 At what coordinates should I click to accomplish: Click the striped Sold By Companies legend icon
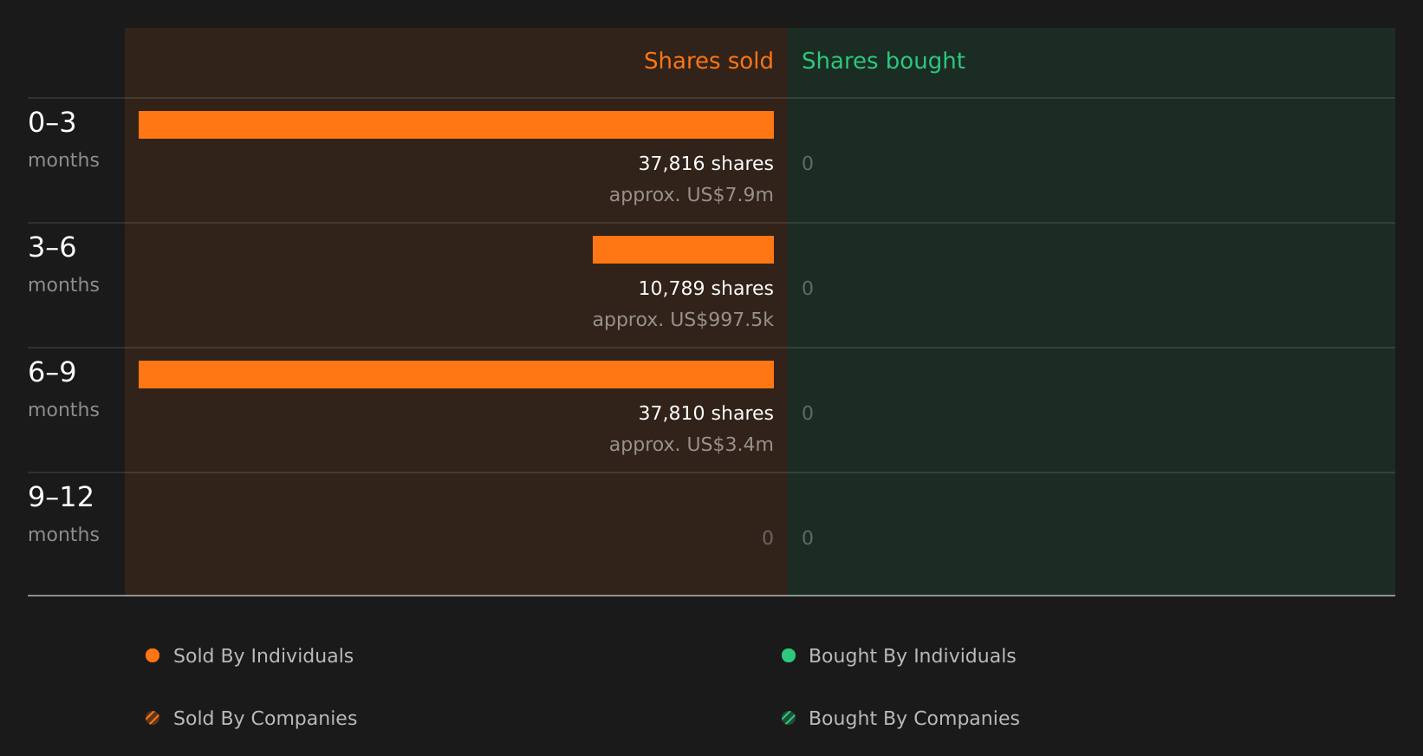153,718
